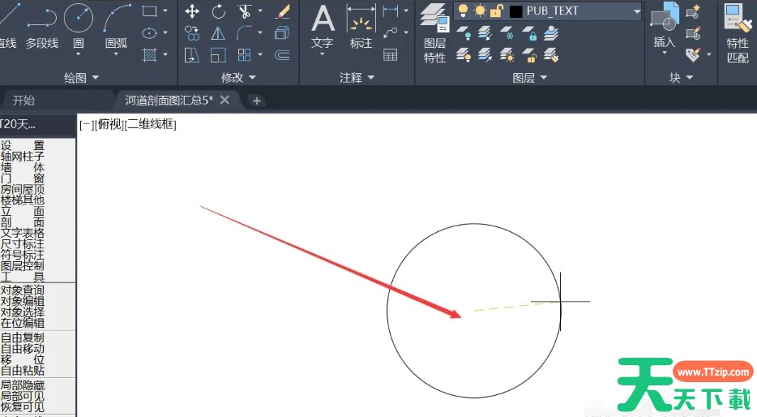Open 轴网柱子 menu in T20 sidebar
Viewport: 757px width, 417px height.
coord(22,156)
